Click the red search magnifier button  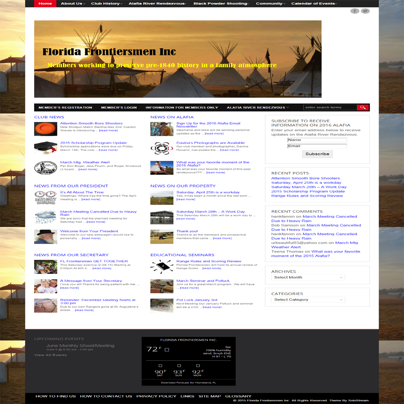tap(363, 107)
